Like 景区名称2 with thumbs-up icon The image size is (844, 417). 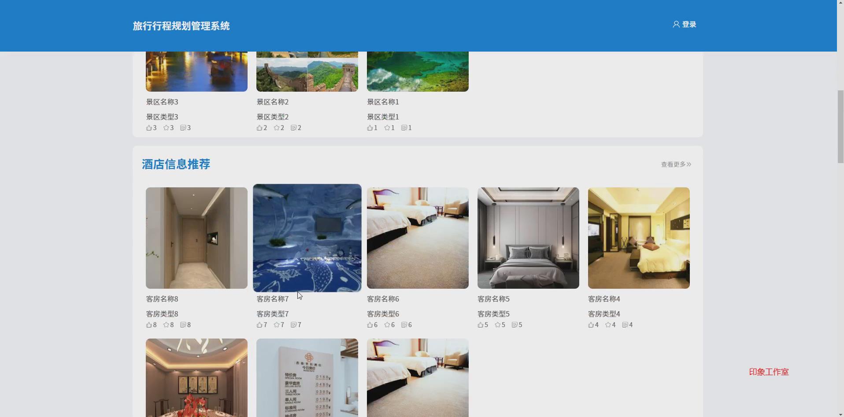tap(259, 128)
